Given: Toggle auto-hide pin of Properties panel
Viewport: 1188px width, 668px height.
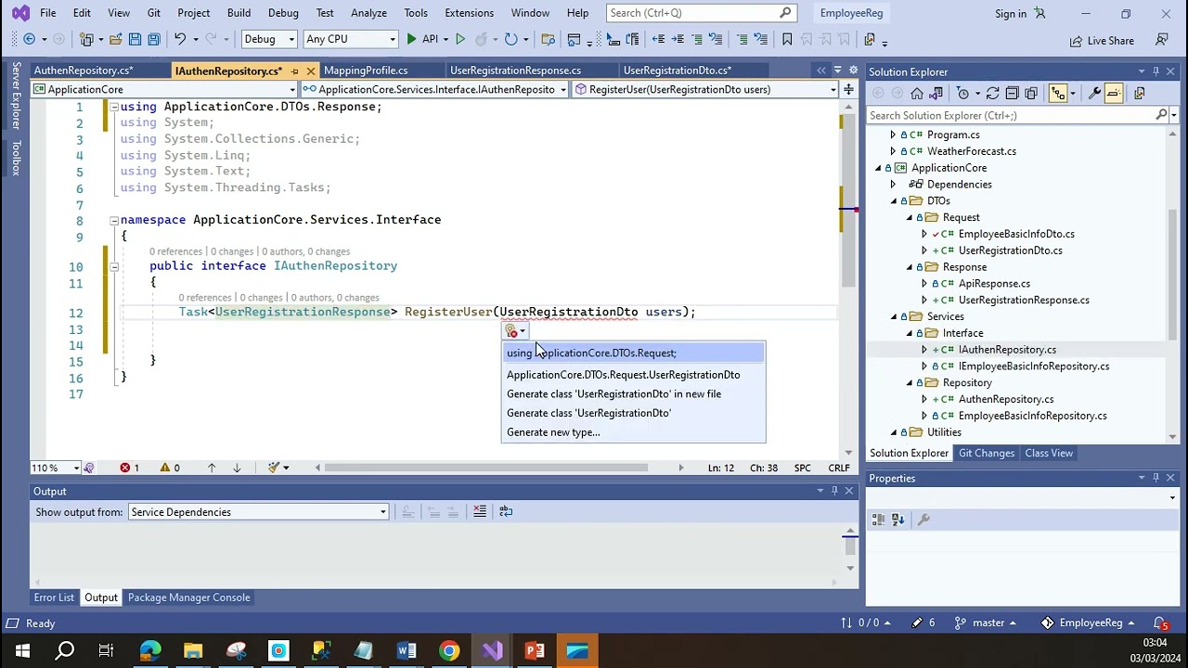Looking at the screenshot, I should pyautogui.click(x=1156, y=478).
